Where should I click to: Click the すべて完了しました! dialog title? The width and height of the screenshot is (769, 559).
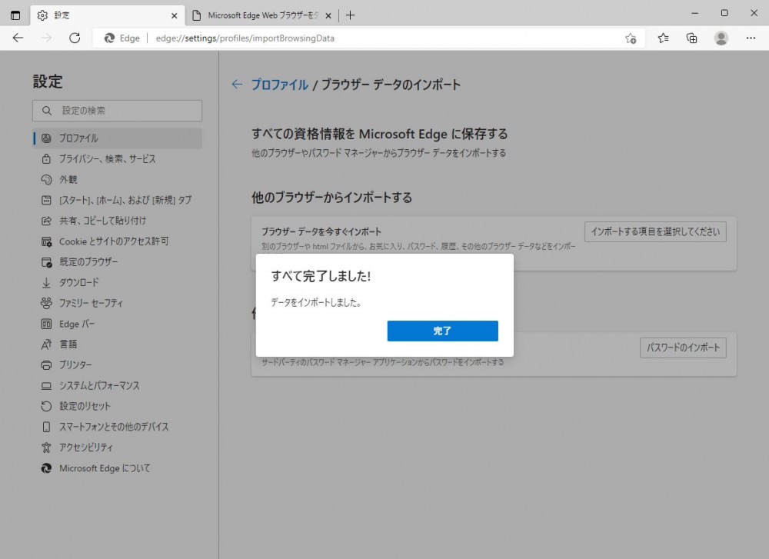tap(321, 276)
